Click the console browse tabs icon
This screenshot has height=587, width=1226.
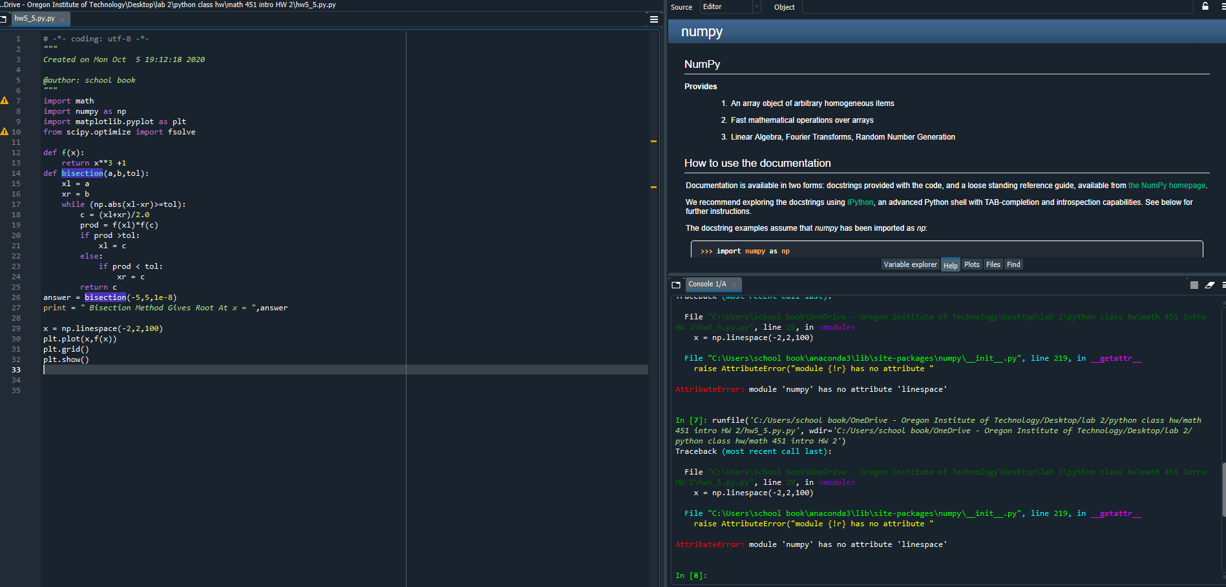pyautogui.click(x=676, y=284)
